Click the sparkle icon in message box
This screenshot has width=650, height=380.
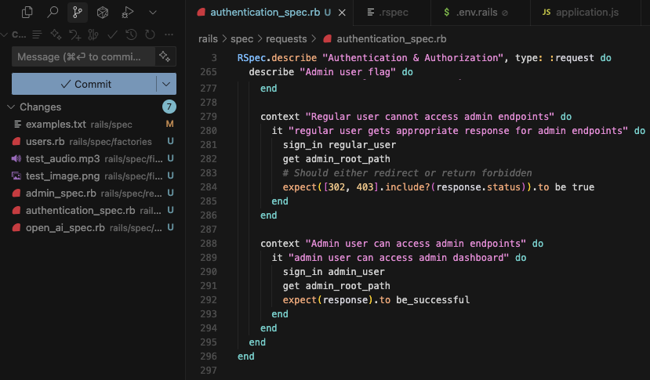(165, 56)
